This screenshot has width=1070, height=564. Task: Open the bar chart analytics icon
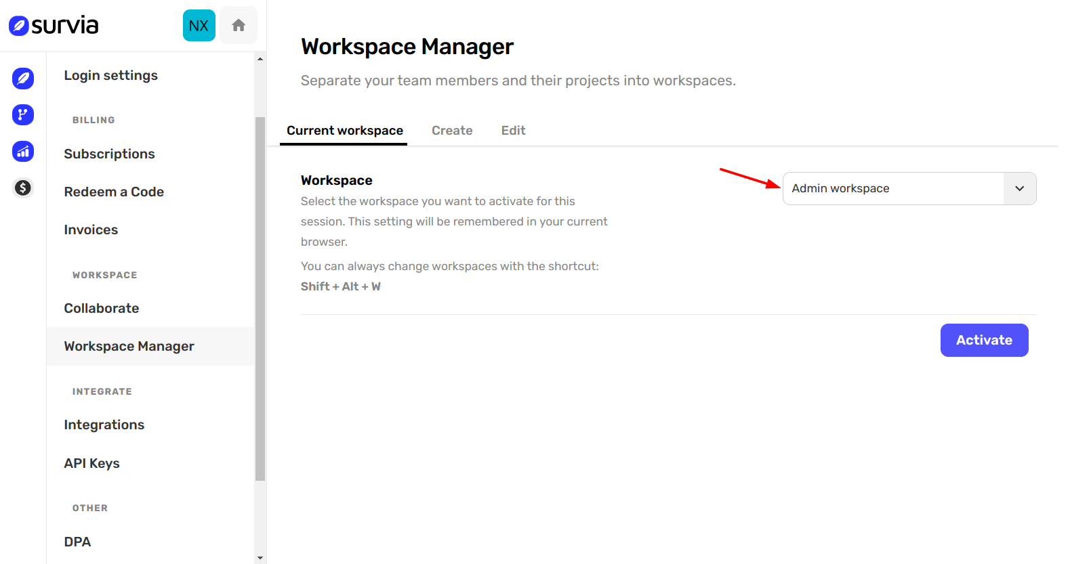tap(23, 152)
